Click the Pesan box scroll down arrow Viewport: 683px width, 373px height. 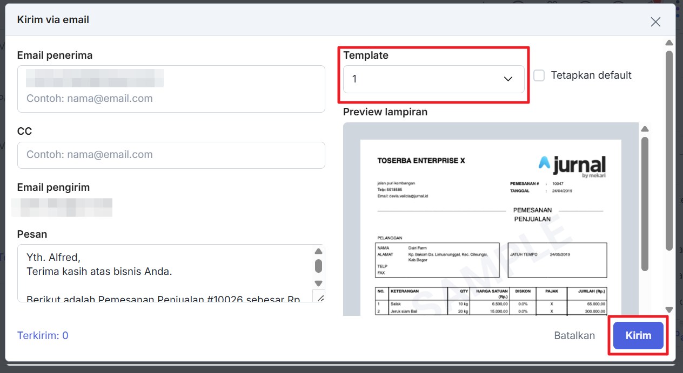pos(318,283)
